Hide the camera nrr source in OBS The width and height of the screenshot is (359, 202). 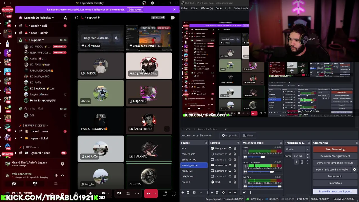coord(230,165)
